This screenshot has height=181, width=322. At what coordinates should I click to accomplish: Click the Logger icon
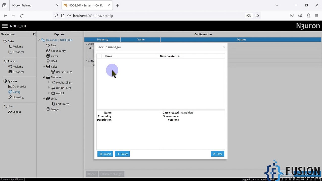(x=48, y=109)
